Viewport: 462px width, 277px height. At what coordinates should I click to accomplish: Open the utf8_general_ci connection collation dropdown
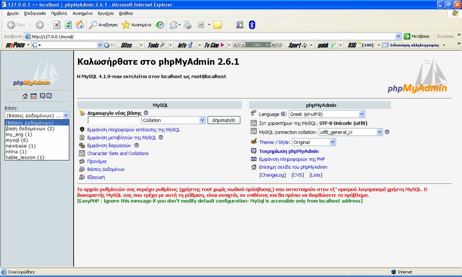(350, 132)
